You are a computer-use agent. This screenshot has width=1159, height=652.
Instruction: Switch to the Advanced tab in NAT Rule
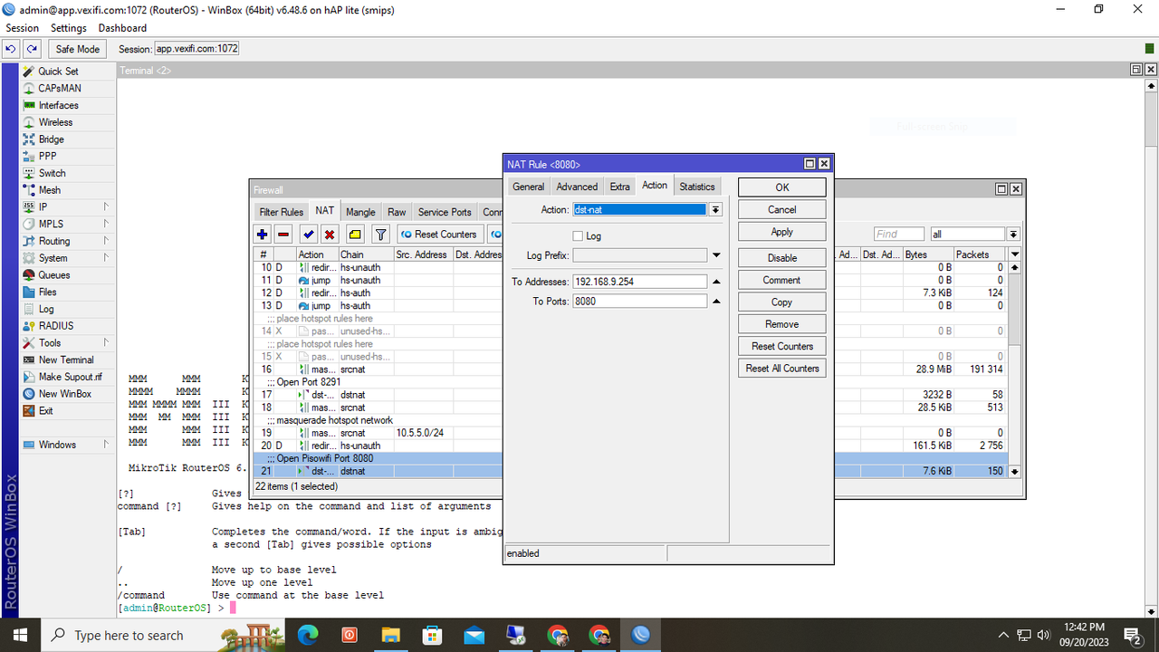pos(577,187)
